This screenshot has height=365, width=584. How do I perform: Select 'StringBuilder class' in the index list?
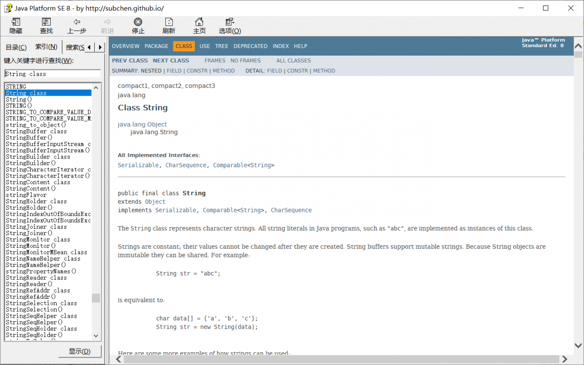38,157
